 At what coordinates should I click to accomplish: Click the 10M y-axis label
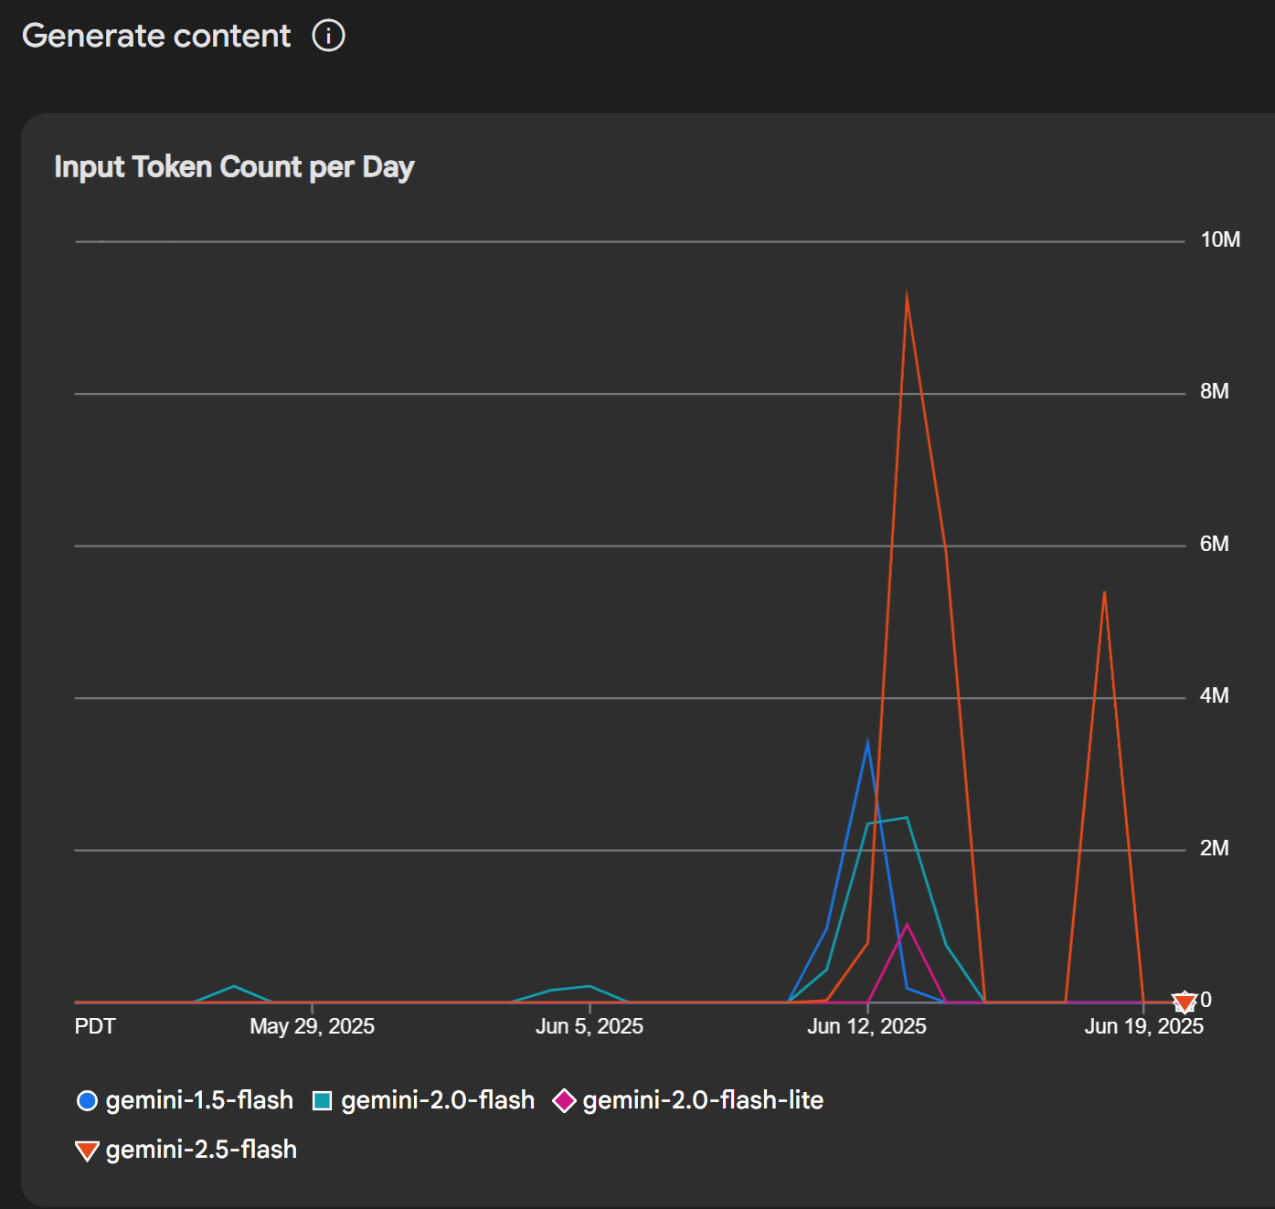[x=1220, y=239]
